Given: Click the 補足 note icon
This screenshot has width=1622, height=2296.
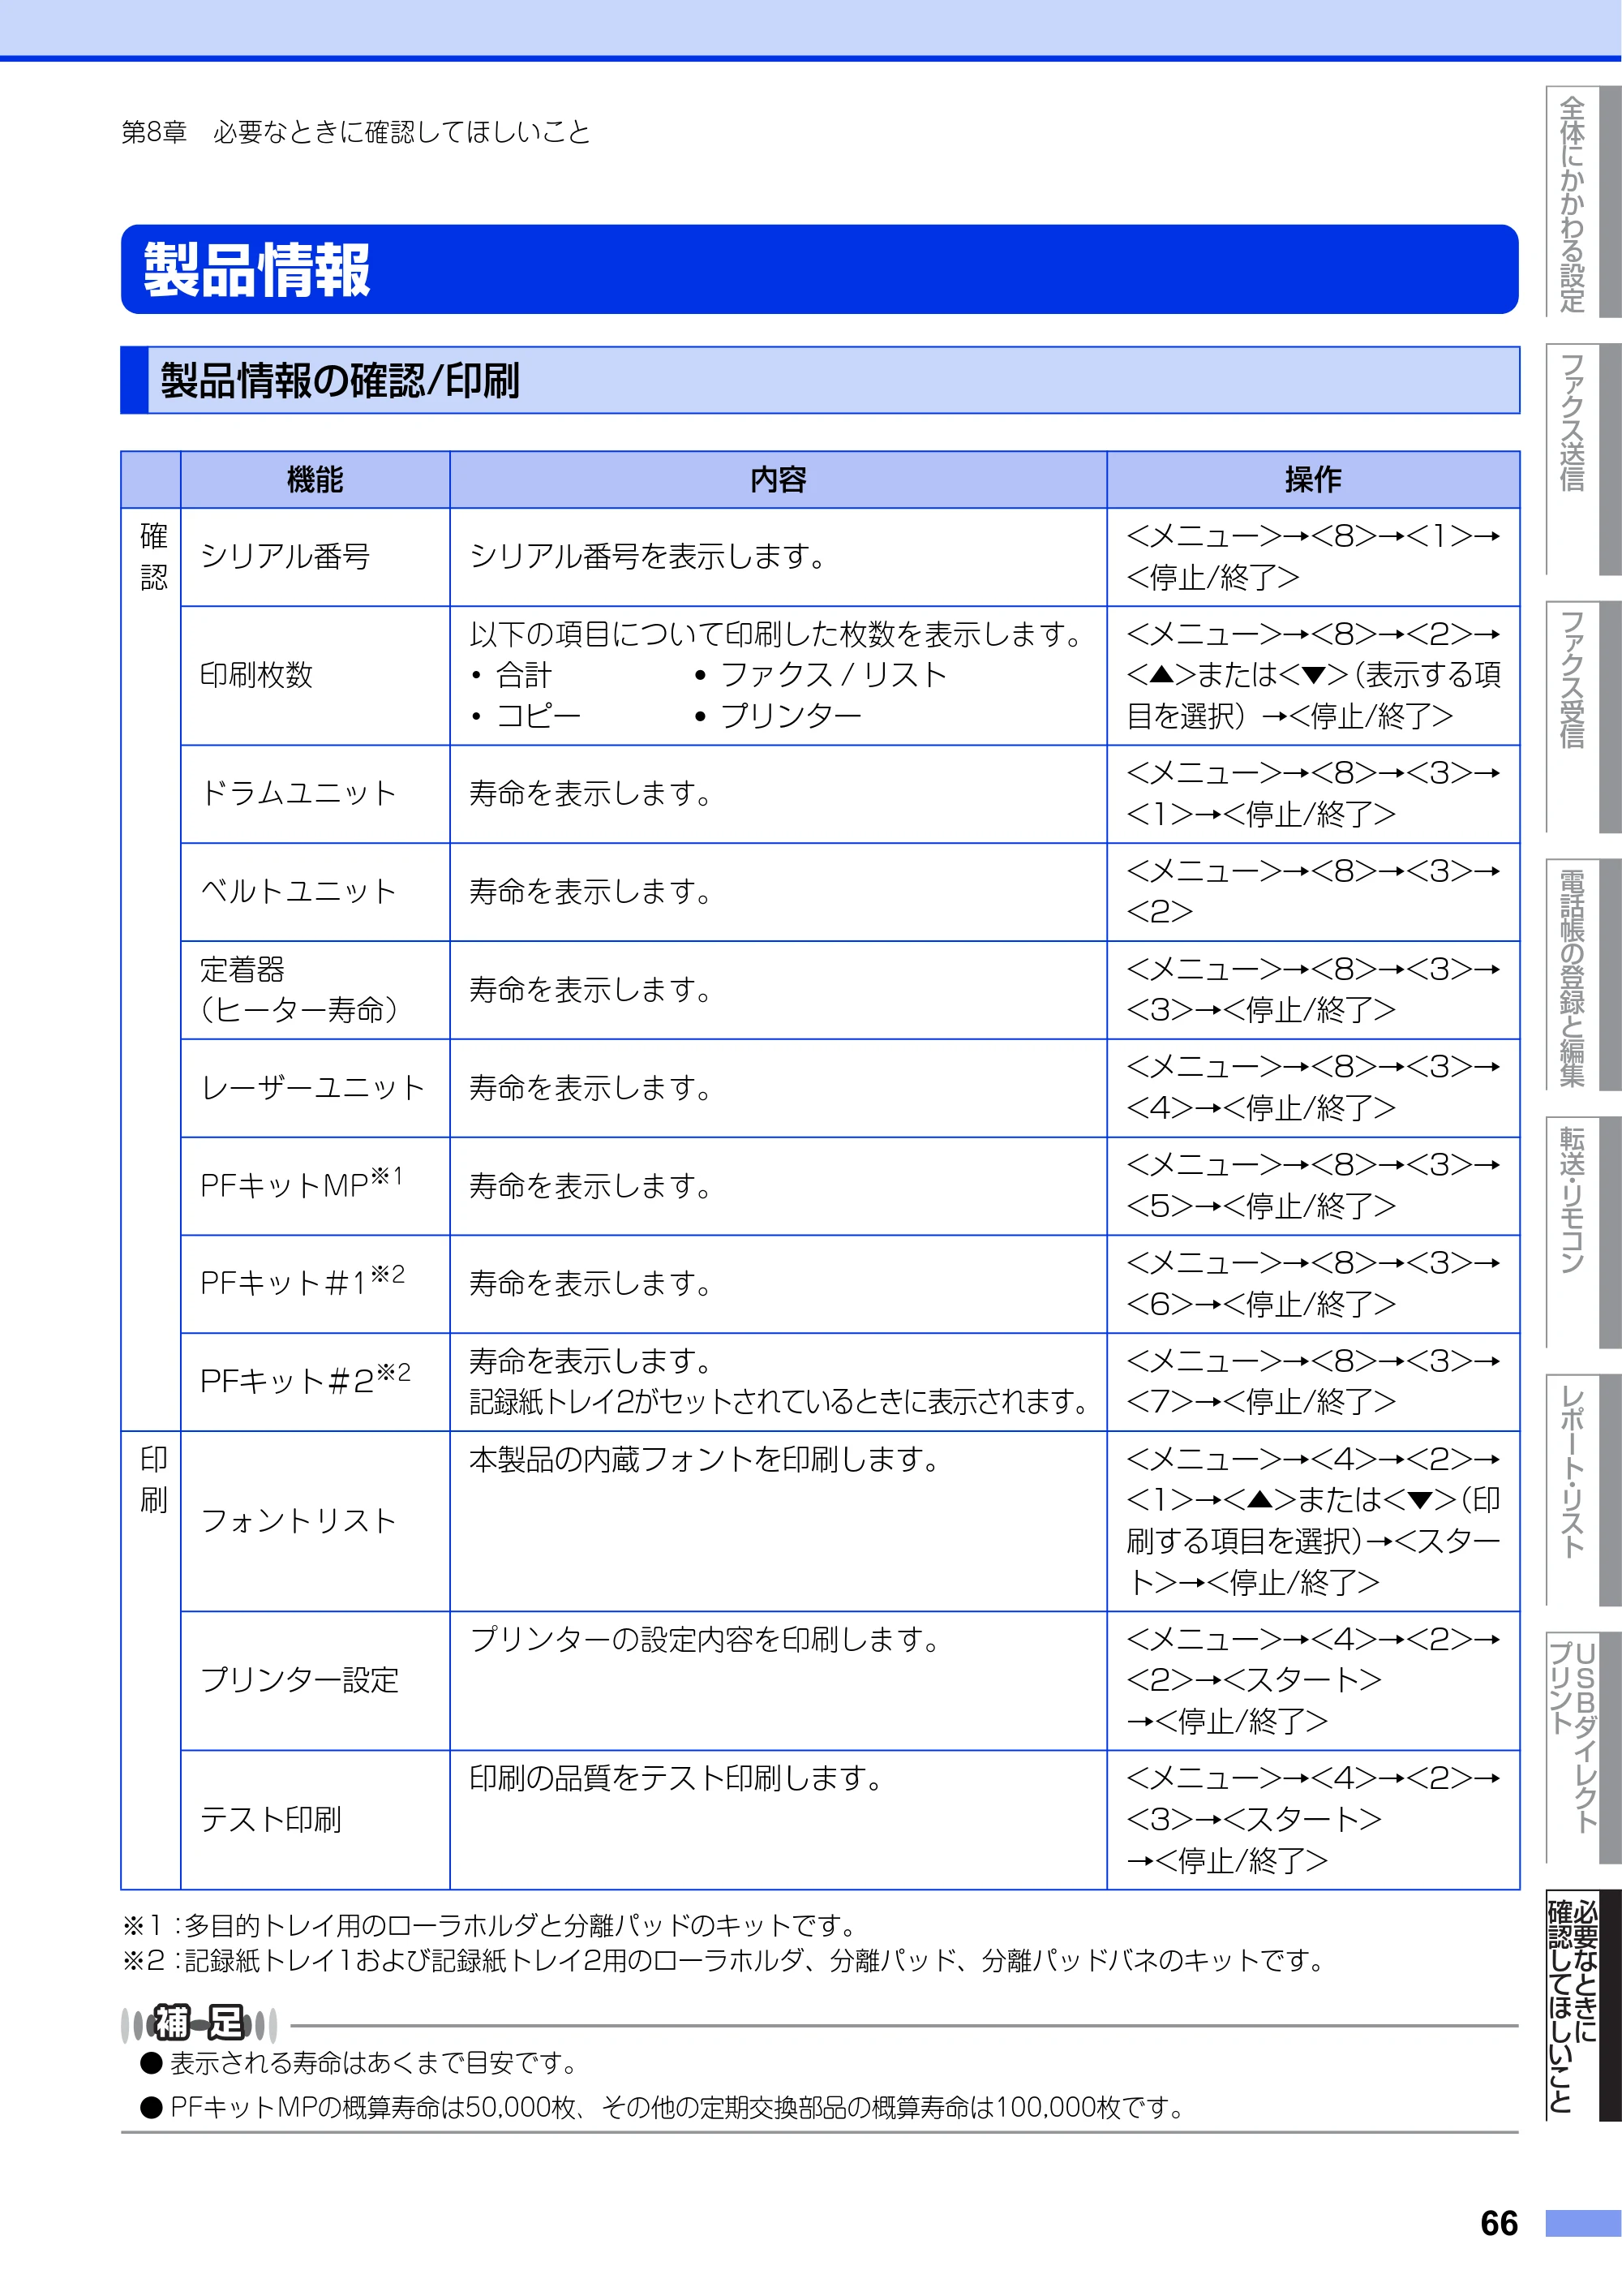Looking at the screenshot, I should (199, 2025).
